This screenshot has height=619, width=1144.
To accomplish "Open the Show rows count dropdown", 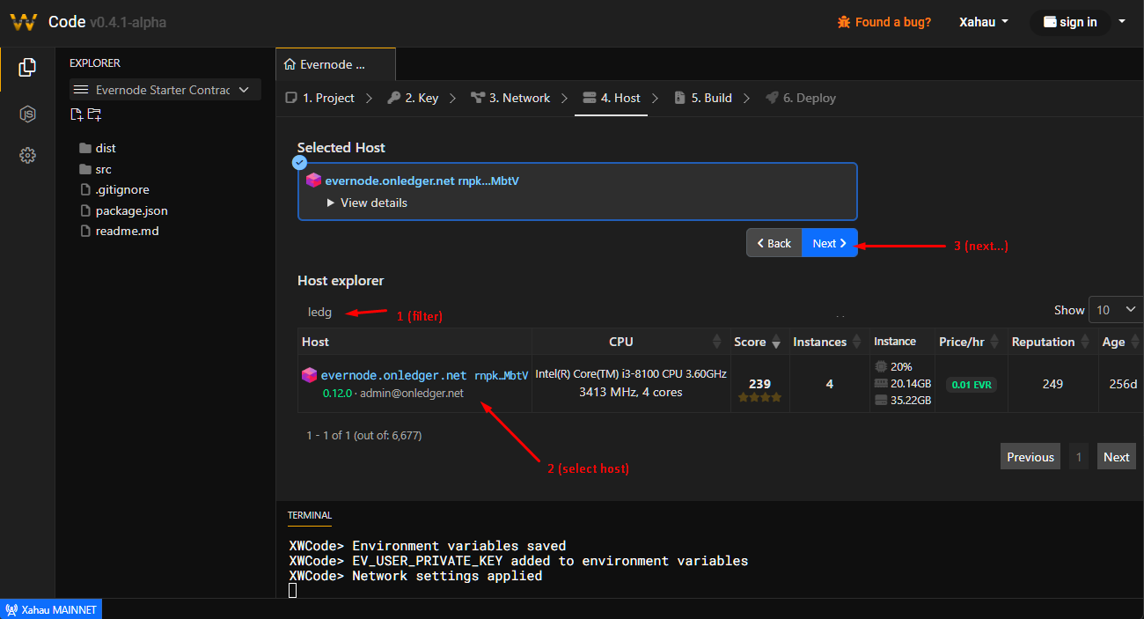I will point(1116,310).
